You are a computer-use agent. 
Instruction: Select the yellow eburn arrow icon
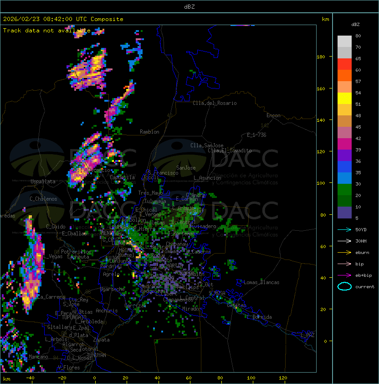344,253
